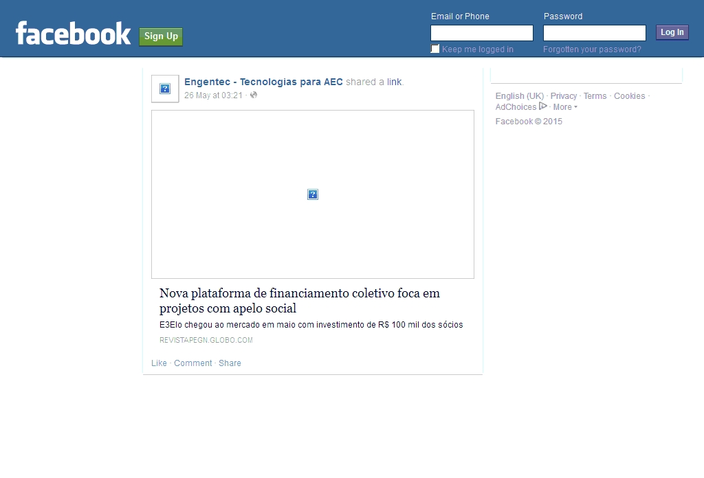Open the Nova plataforma de financiamento article title
Image resolution: width=704 pixels, height=478 pixels.
point(300,300)
